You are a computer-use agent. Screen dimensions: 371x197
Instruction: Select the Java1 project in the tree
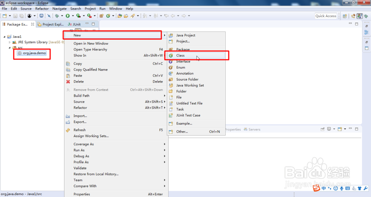coord(14,37)
